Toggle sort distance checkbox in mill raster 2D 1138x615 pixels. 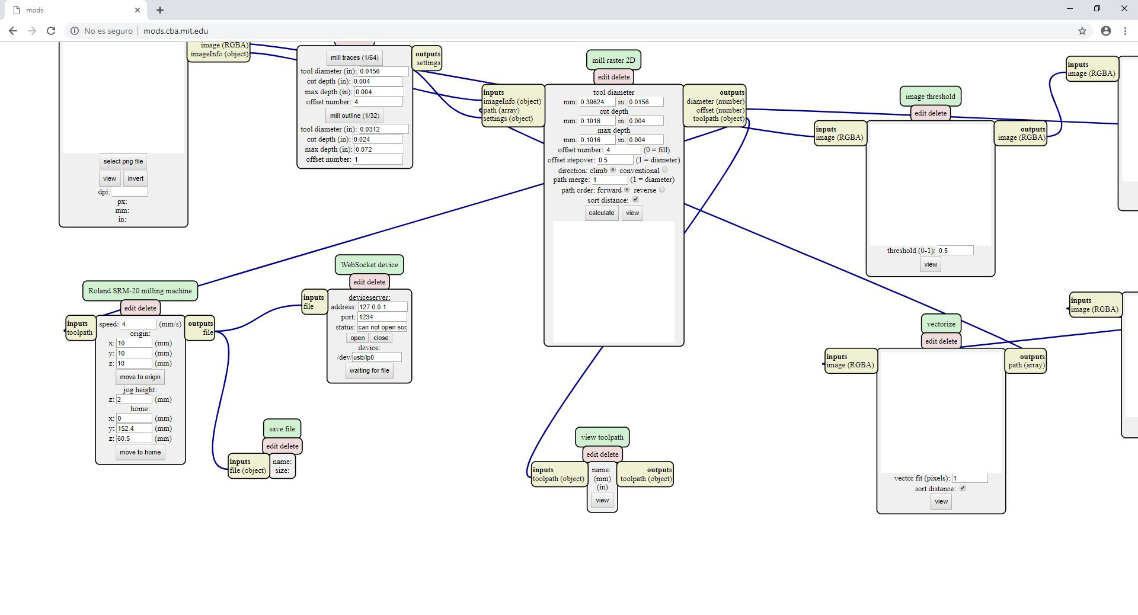pyautogui.click(x=635, y=200)
